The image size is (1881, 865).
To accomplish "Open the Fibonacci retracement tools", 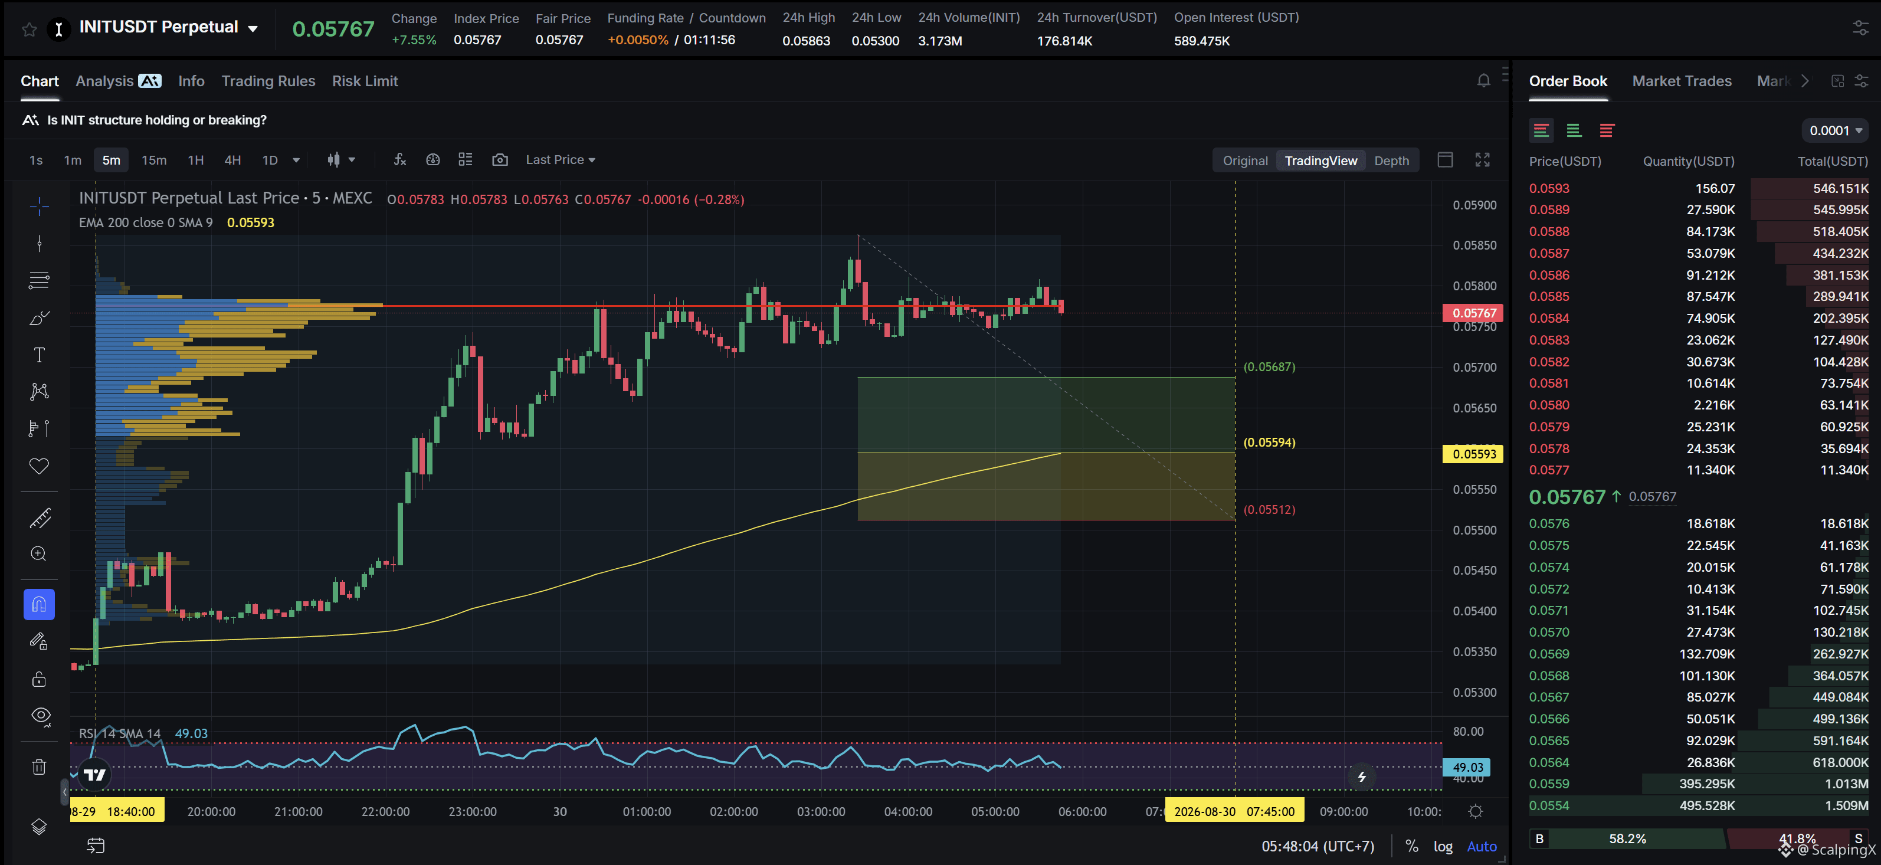I will (40, 280).
